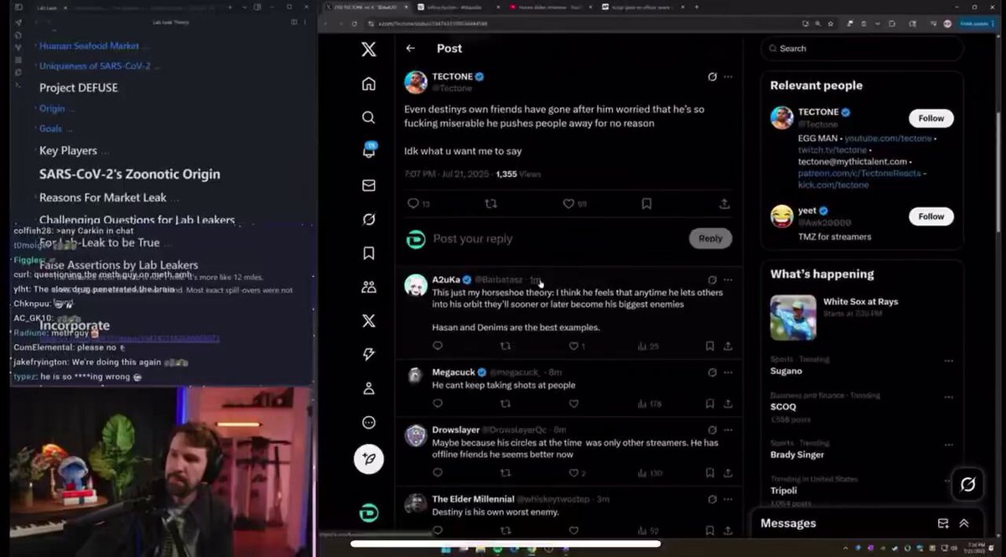Select Project DEFUSE heading in notes
Viewport: 1006px width, 557px height.
[78, 87]
